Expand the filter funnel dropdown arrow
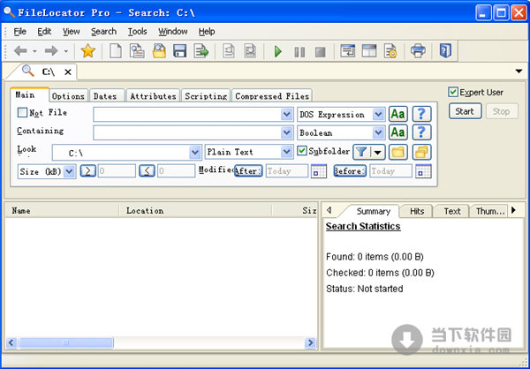 (378, 153)
